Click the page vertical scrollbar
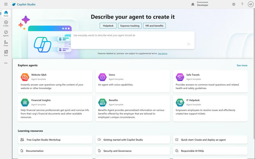The image size is (255, 159). 254,74
